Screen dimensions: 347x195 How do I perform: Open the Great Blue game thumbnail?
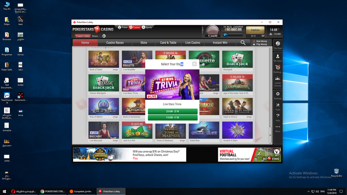(x=204, y=130)
